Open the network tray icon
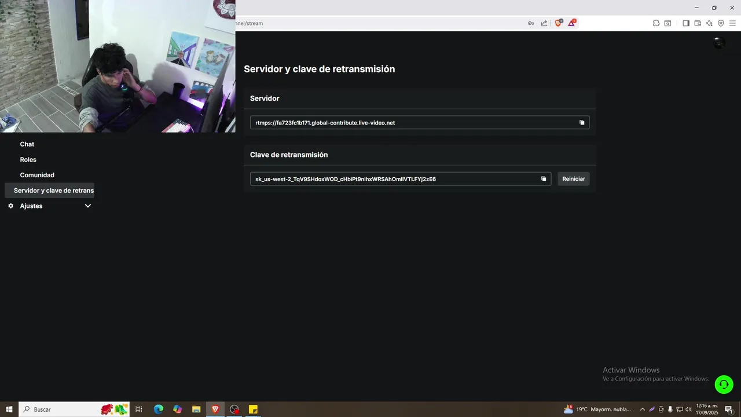 click(x=679, y=409)
